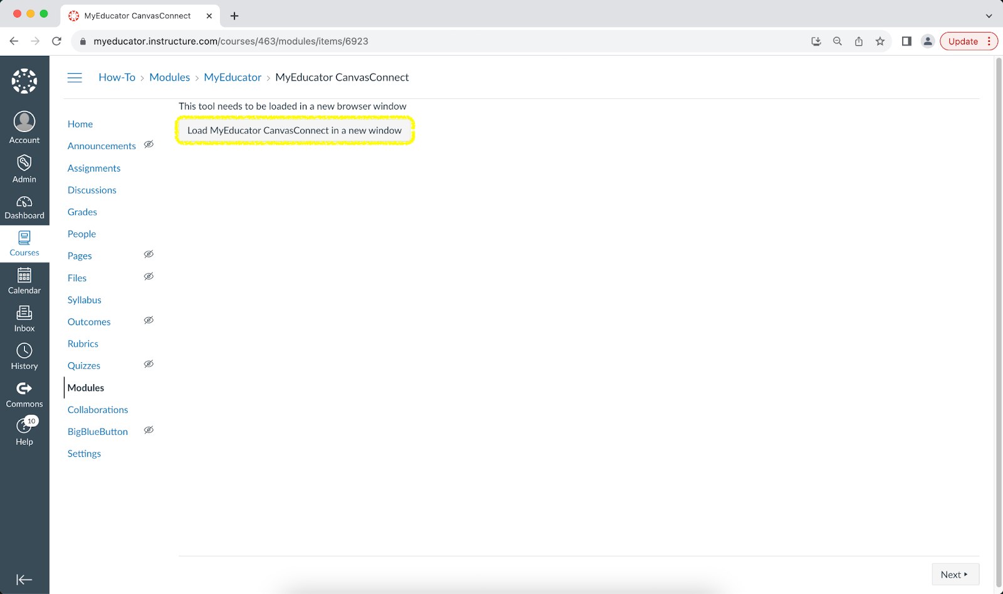Click the MyEducator breadcrumb link
Image resolution: width=1003 pixels, height=594 pixels.
pyautogui.click(x=233, y=77)
